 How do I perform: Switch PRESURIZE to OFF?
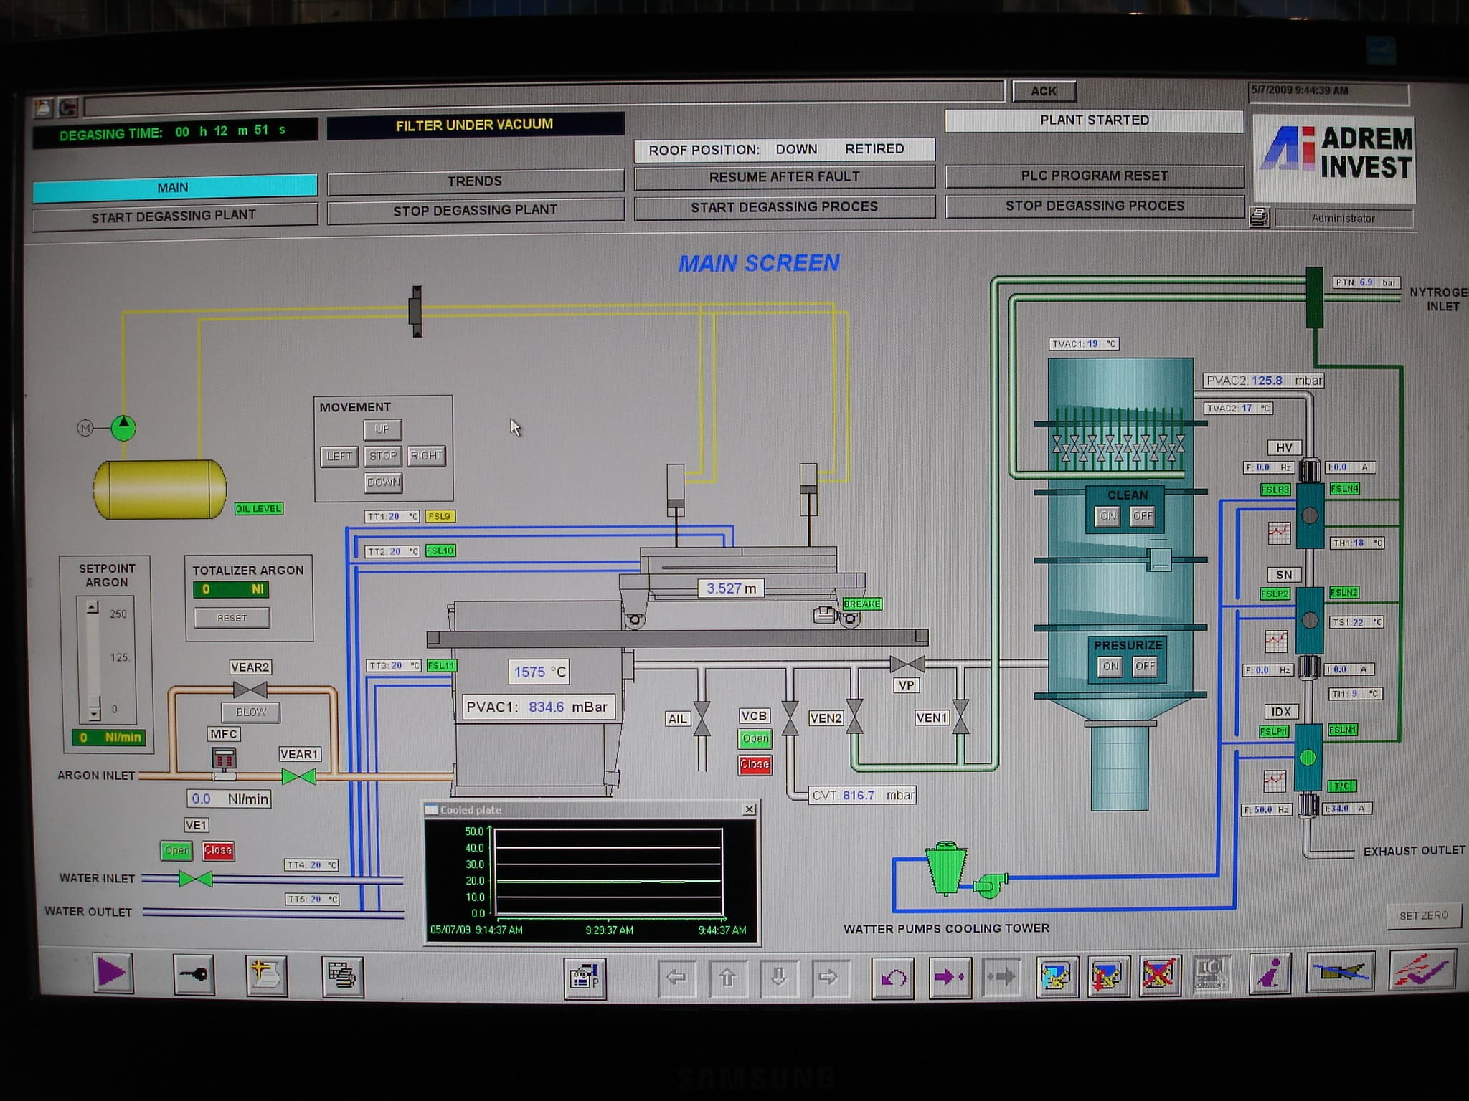tap(1145, 667)
